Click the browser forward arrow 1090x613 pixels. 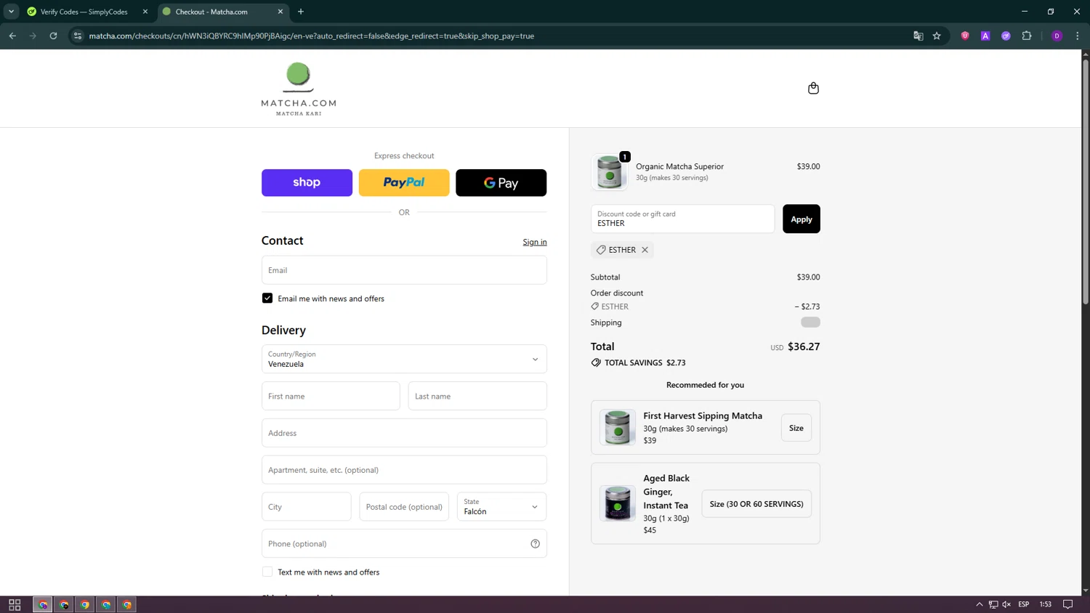click(x=33, y=36)
